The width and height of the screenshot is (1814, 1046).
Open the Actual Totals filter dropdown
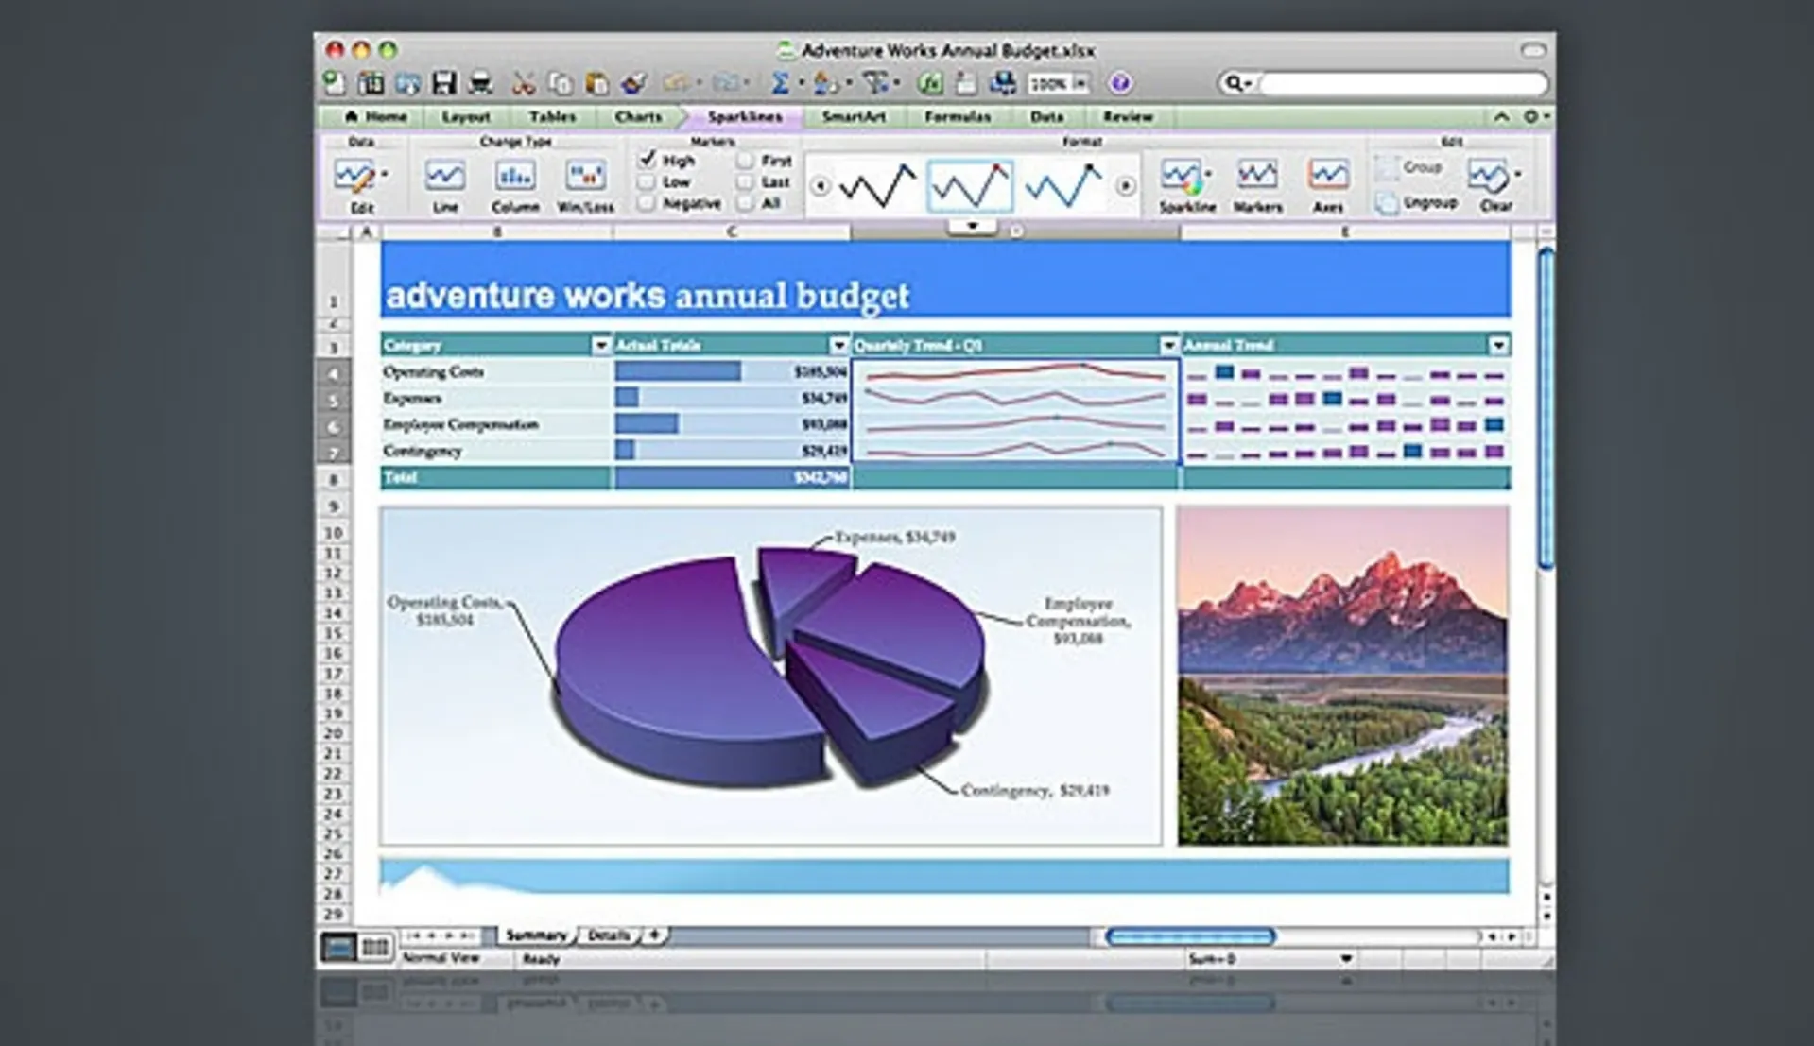(838, 345)
